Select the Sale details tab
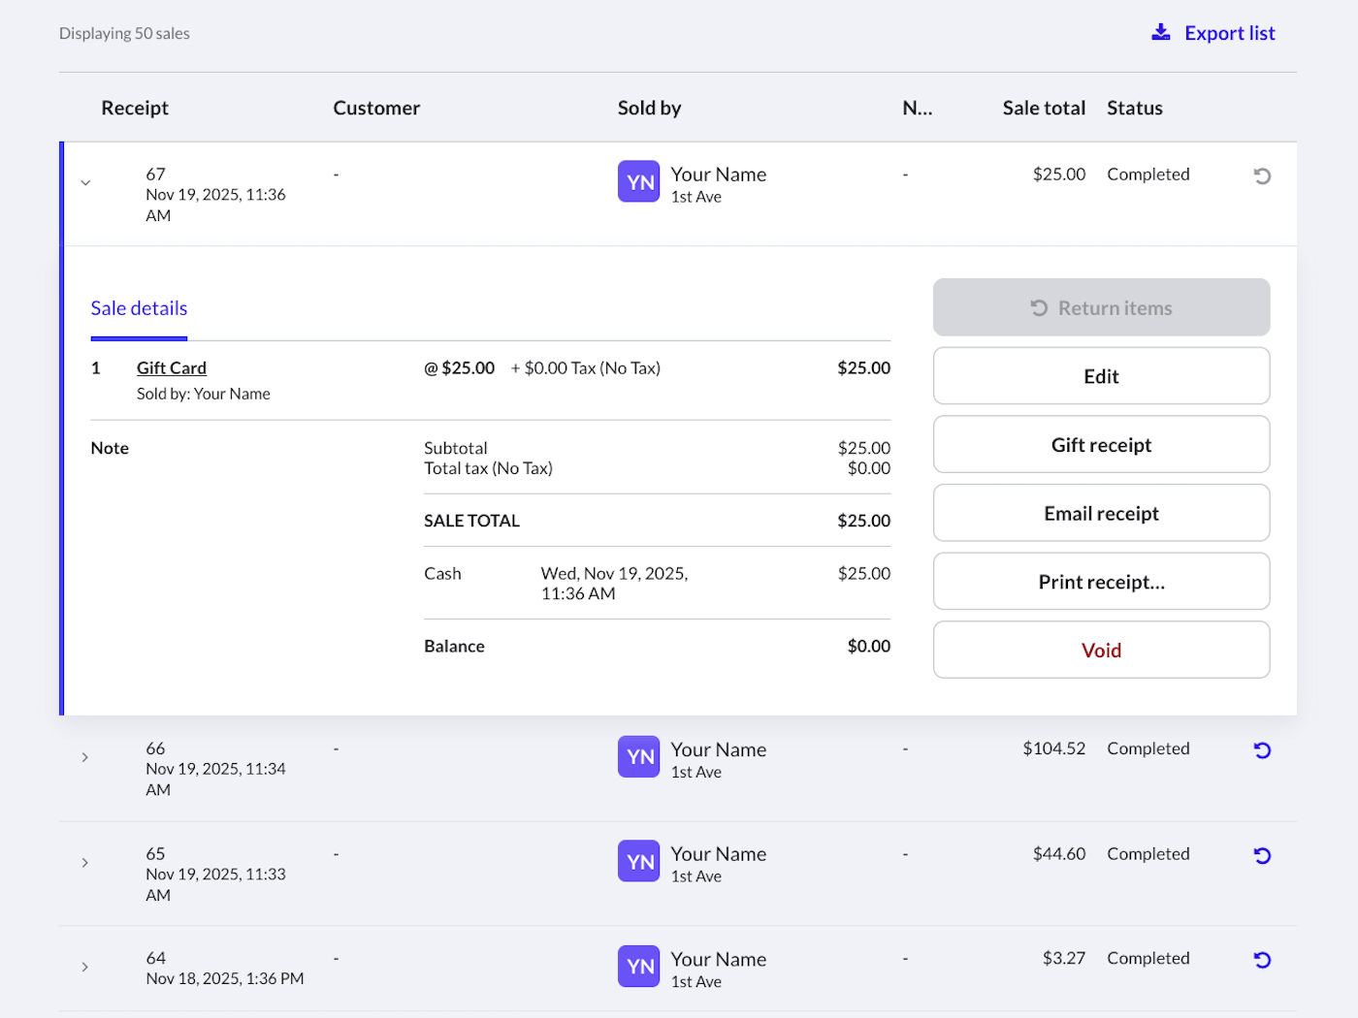 (139, 308)
